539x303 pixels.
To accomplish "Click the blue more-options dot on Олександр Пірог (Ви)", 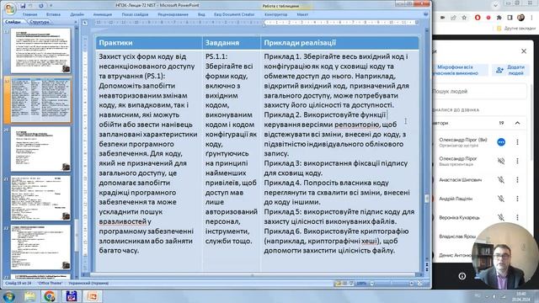I will click(501, 142).
